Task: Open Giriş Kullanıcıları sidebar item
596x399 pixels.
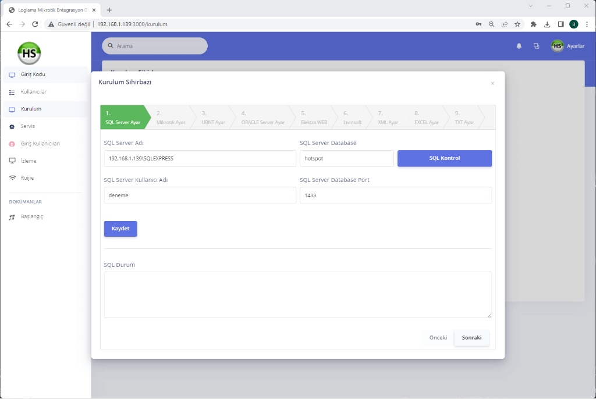Action: click(x=40, y=144)
